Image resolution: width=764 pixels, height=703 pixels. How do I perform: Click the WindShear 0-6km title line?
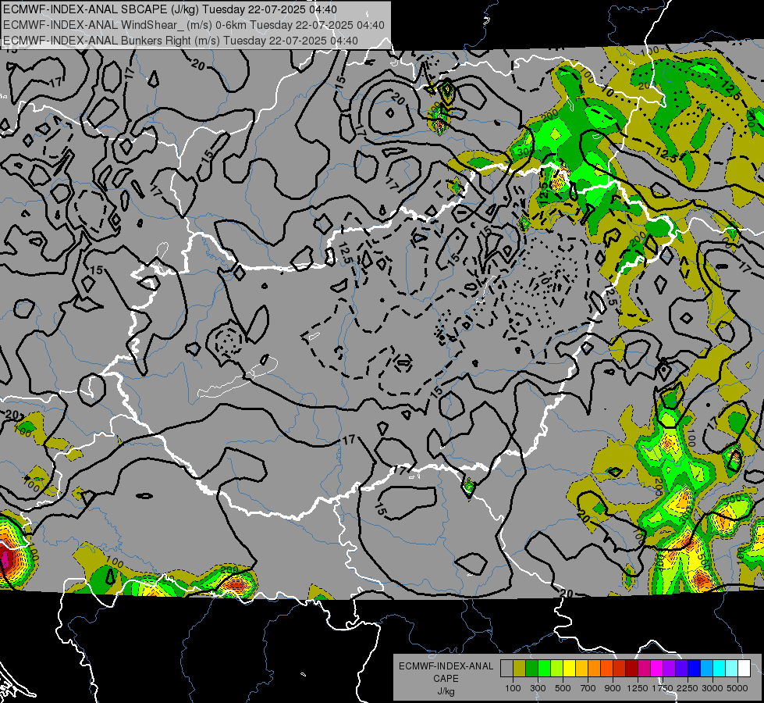click(x=194, y=25)
